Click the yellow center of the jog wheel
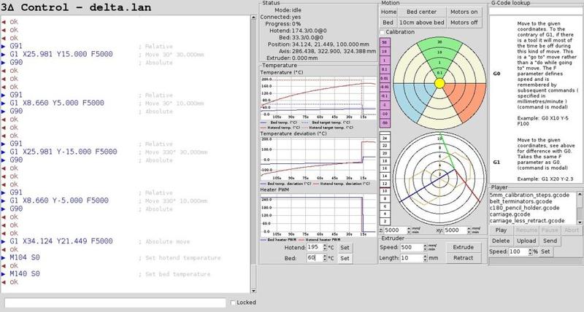Screen dimensions: 584x312 [x=439, y=84]
